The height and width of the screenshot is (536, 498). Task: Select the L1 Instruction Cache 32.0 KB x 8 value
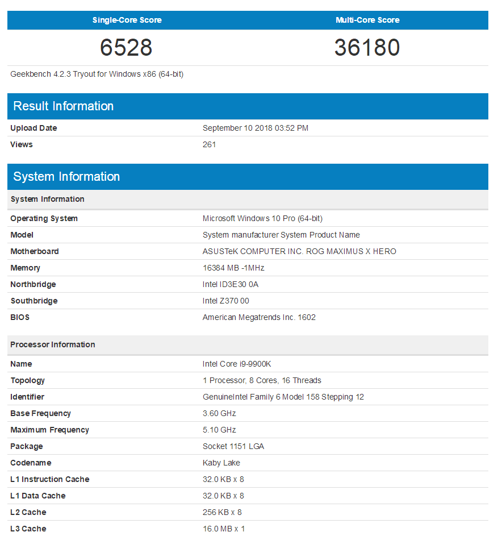coord(223,480)
